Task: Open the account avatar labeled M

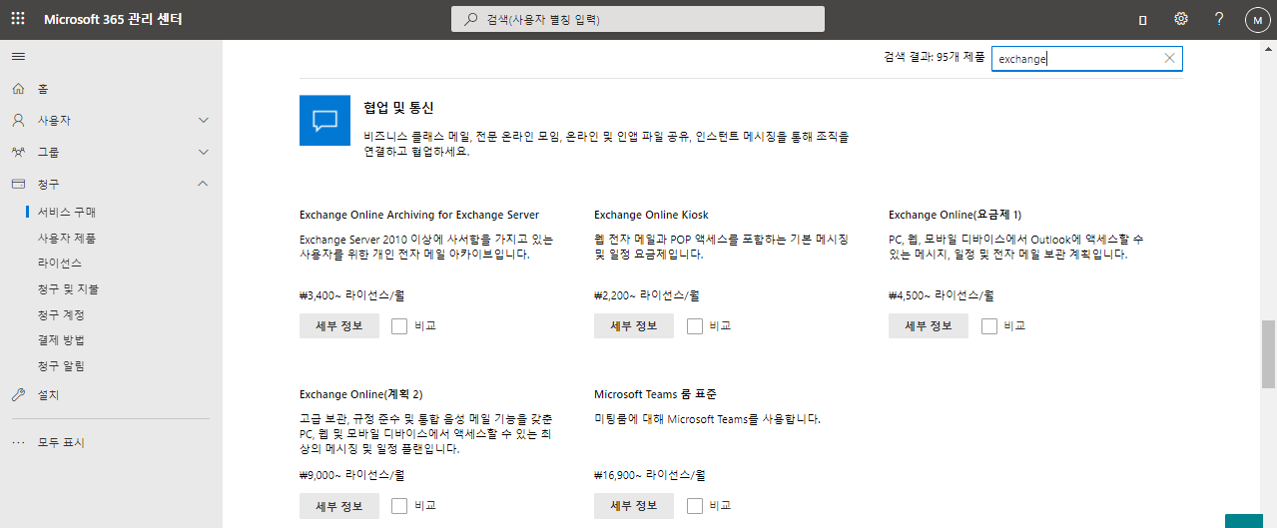Action: pyautogui.click(x=1257, y=20)
